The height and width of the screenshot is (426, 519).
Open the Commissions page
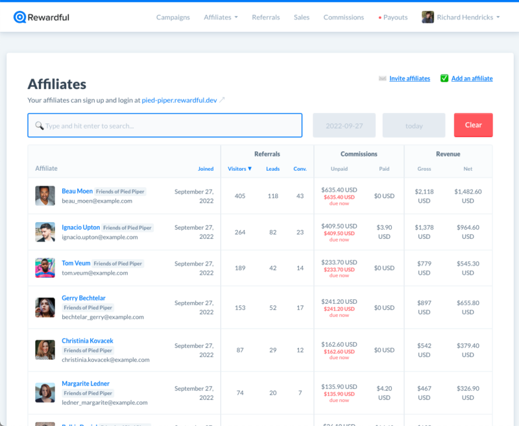coord(344,18)
